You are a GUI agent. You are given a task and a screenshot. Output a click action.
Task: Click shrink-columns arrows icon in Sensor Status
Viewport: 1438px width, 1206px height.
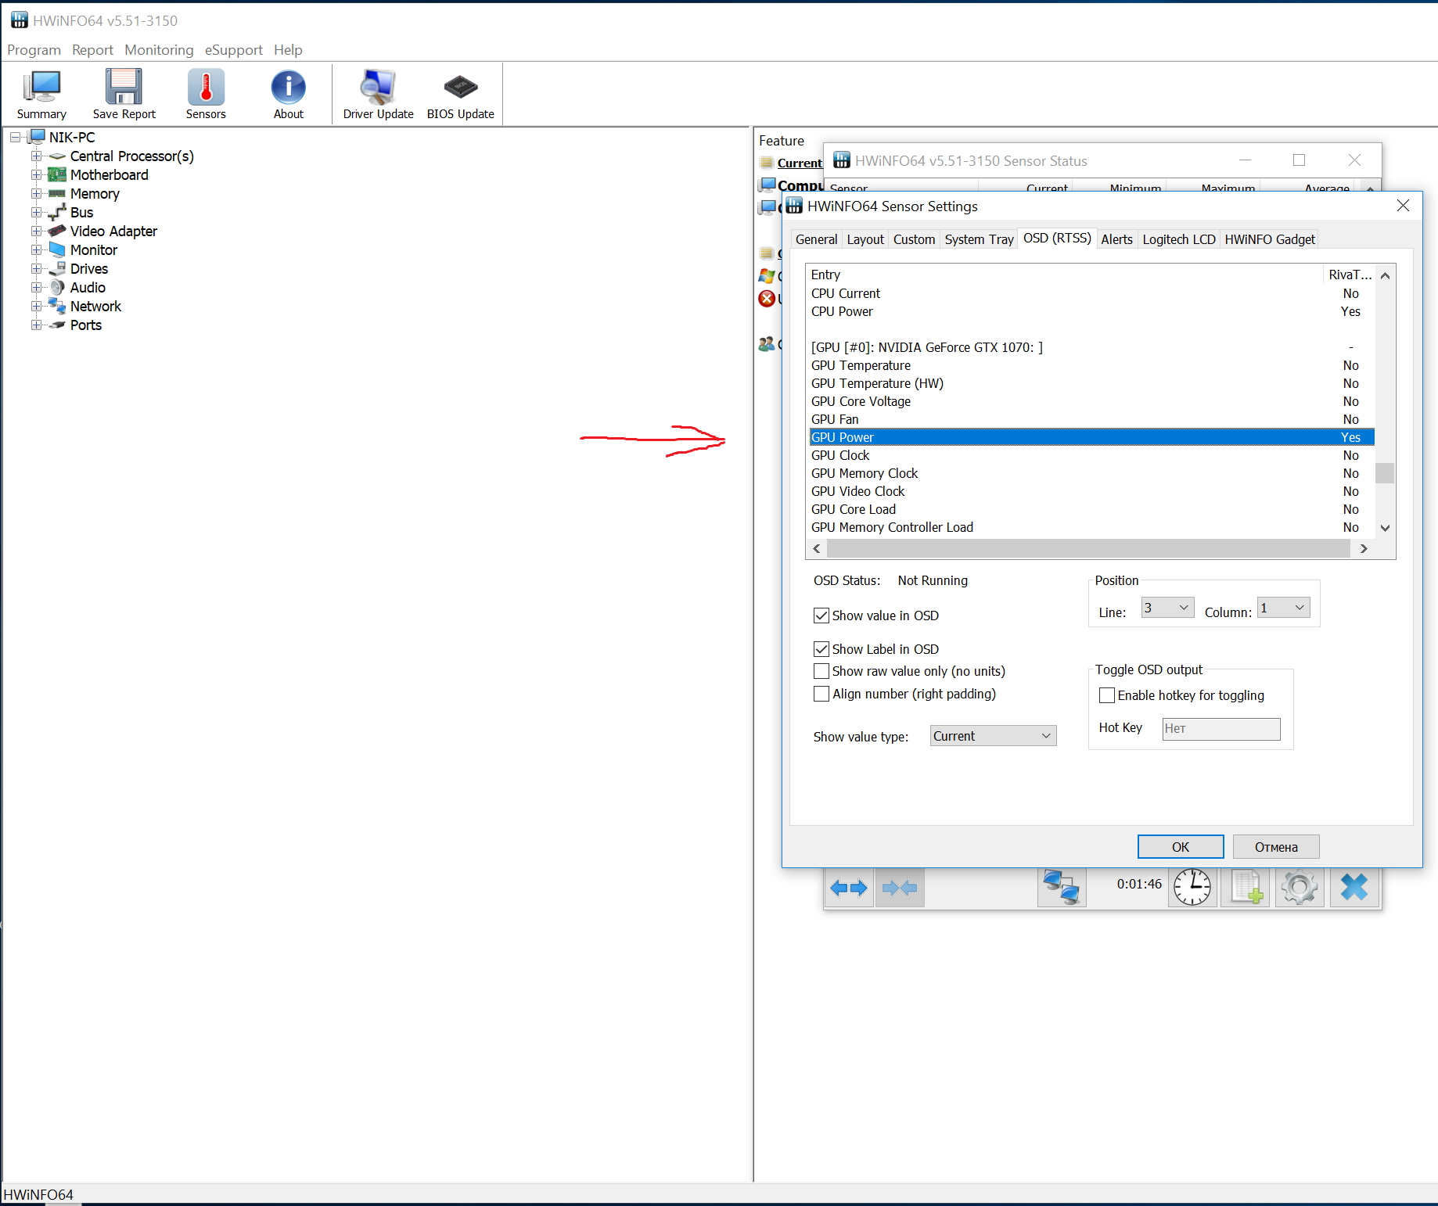[x=900, y=888]
